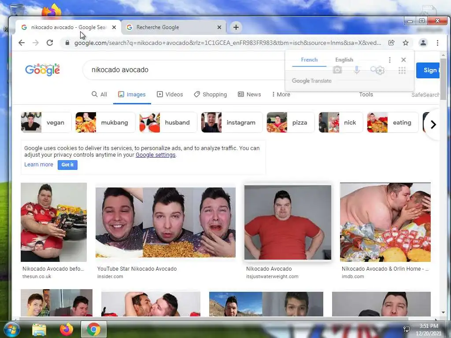This screenshot has height=338, width=451.
Task: Reload the page with the refresh icon
Action: (50, 43)
